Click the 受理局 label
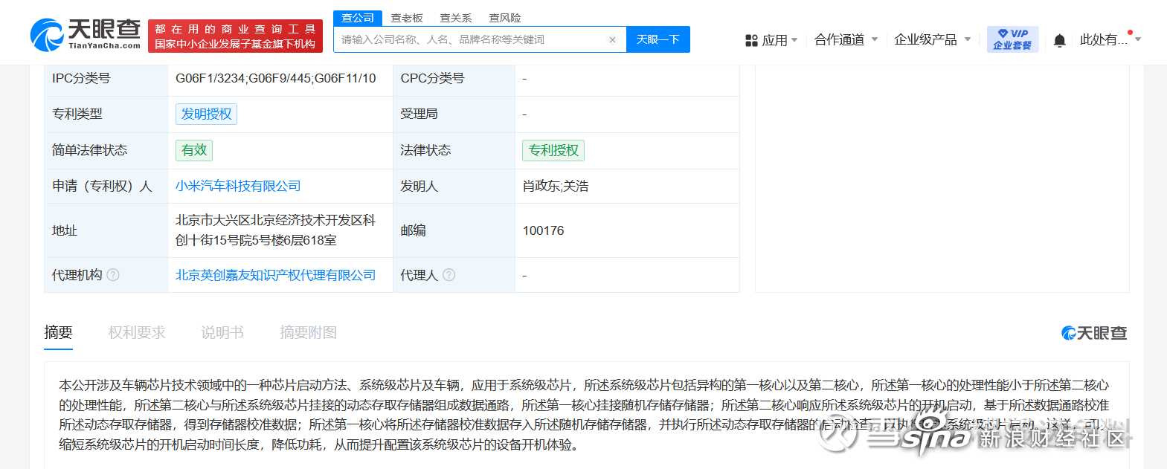 point(419,114)
